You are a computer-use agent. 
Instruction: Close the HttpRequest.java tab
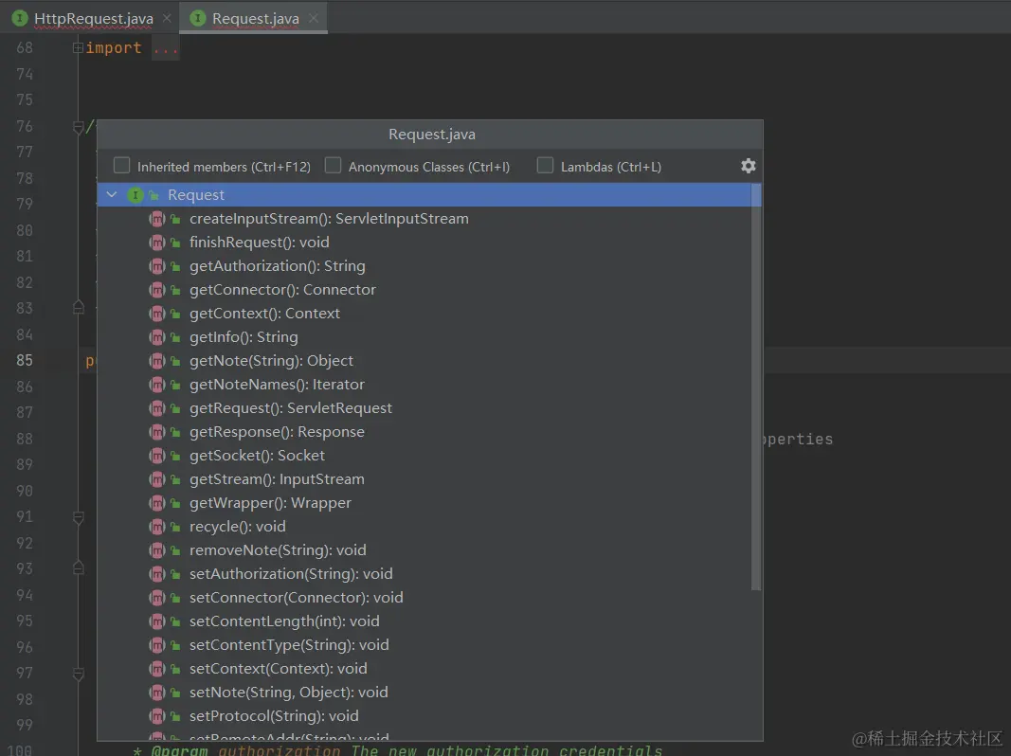click(x=167, y=18)
